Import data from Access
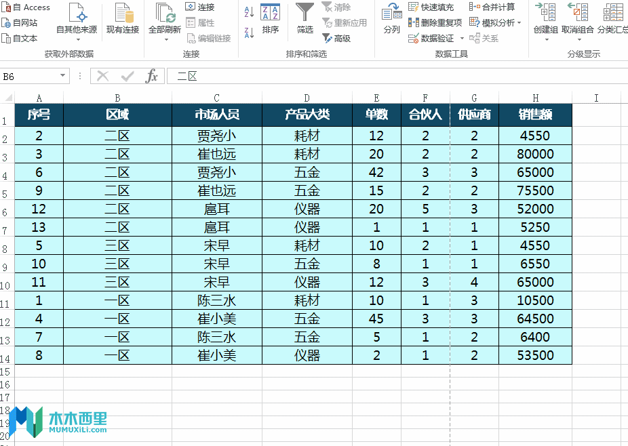628x446 pixels. pyautogui.click(x=26, y=7)
